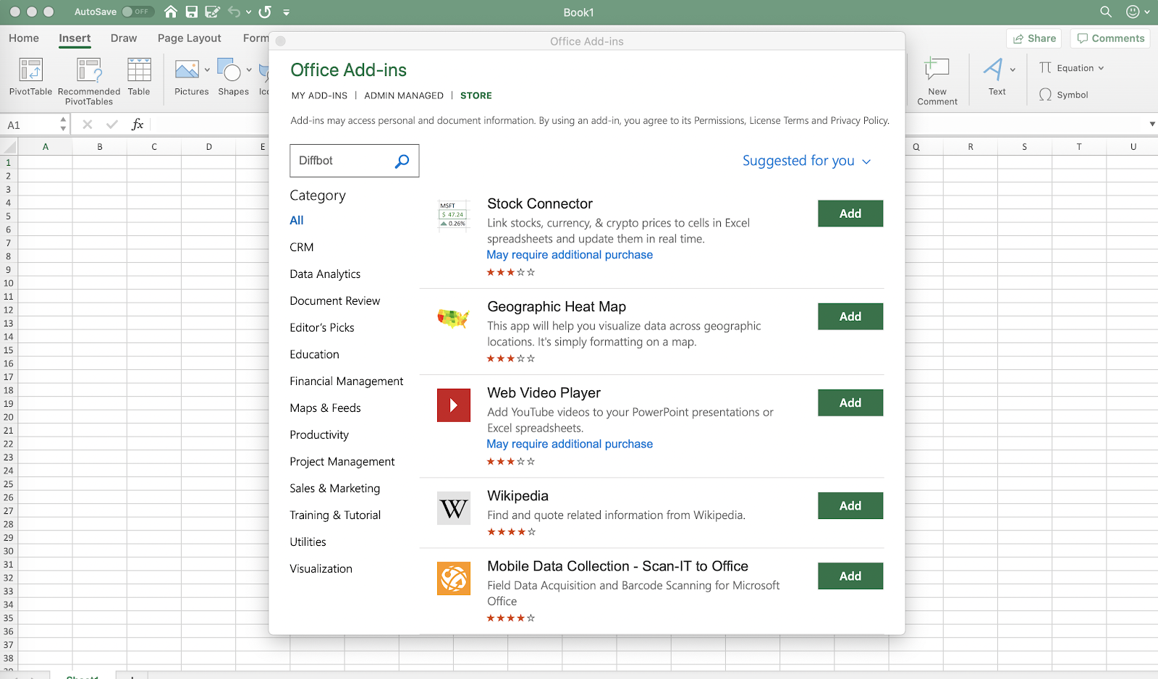Click May require additional purchase under Stock Connector
The width and height of the screenshot is (1158, 679).
(x=570, y=255)
